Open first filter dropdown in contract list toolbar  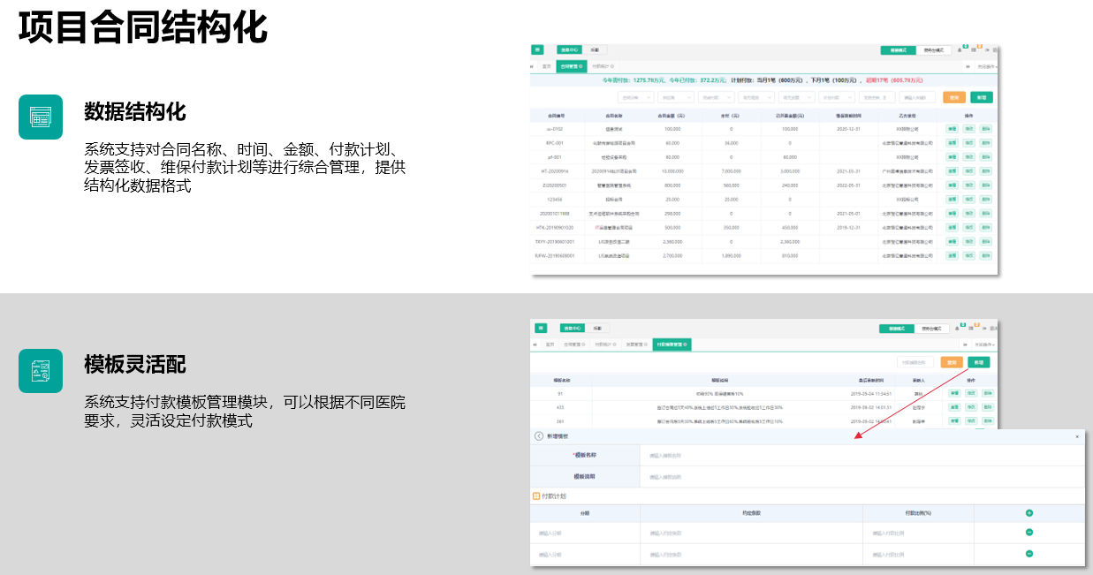click(634, 97)
